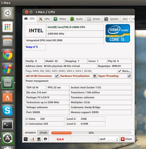
Task: Open the Mobo tab
Action: click(x=60, y=19)
